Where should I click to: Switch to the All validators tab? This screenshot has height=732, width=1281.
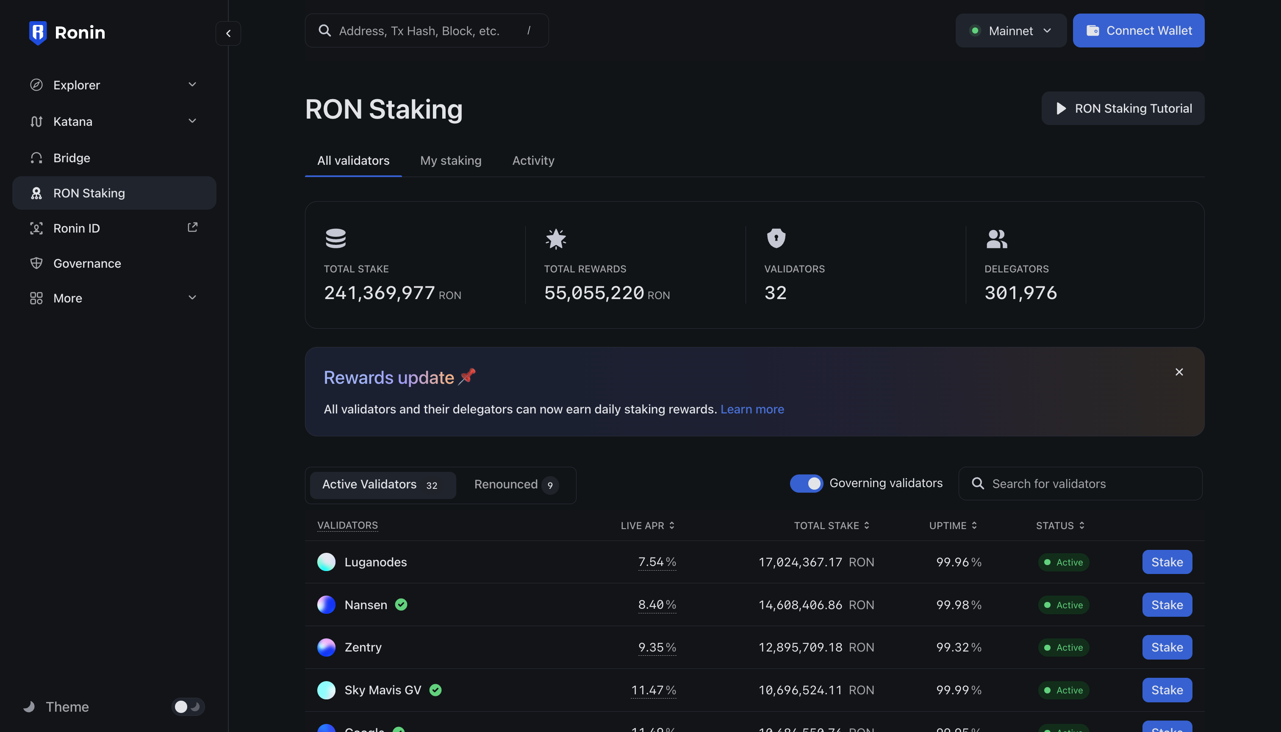click(x=353, y=161)
